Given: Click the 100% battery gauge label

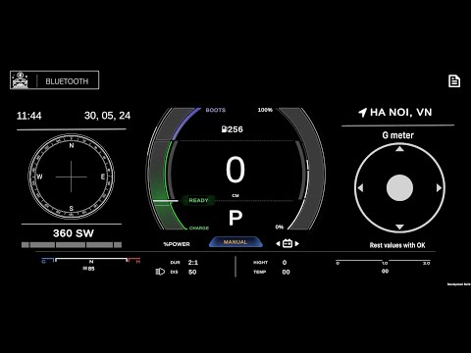Looking at the screenshot, I should tap(265, 110).
